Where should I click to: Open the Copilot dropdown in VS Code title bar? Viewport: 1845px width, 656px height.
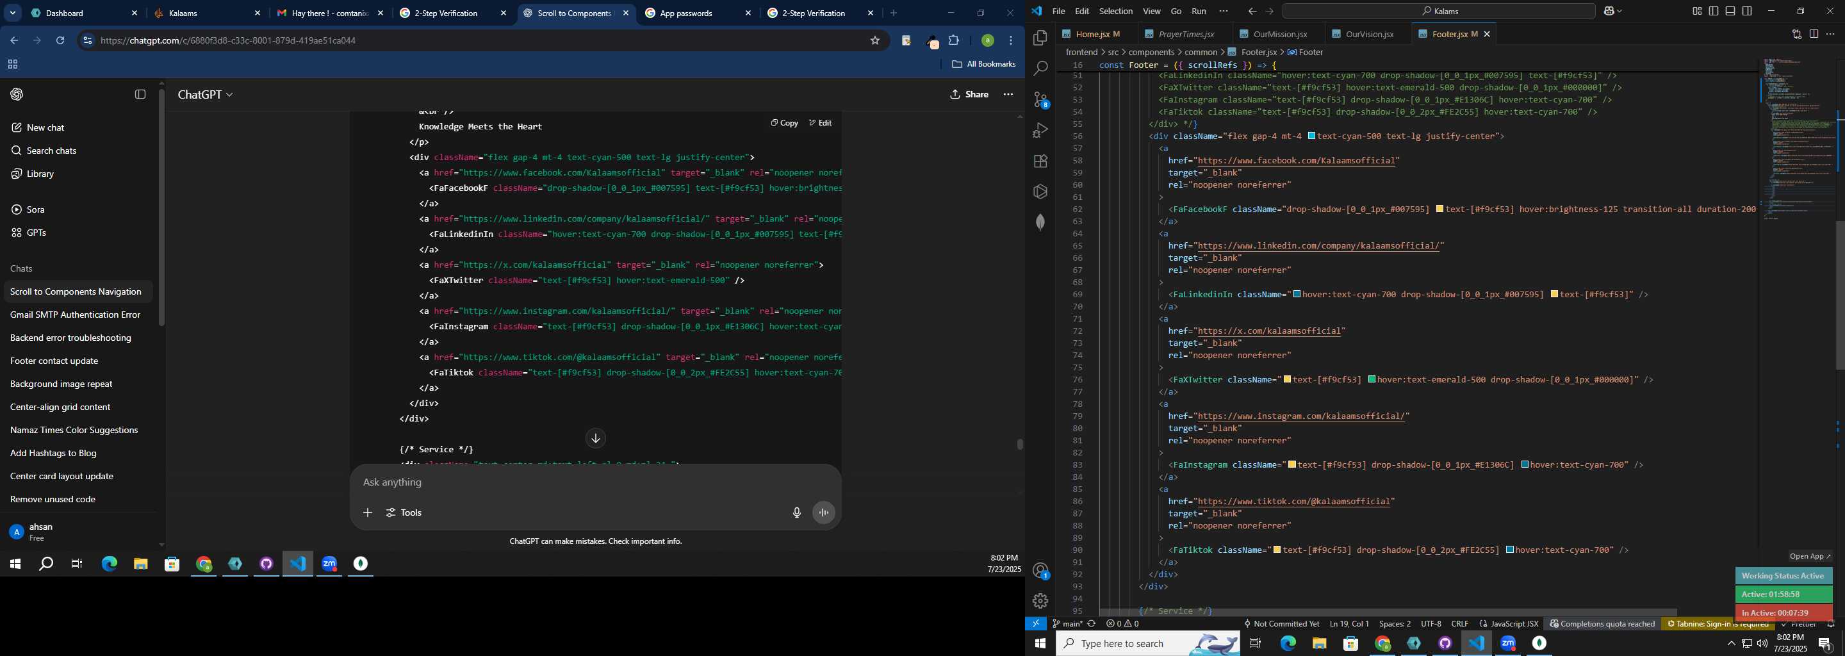click(1613, 12)
